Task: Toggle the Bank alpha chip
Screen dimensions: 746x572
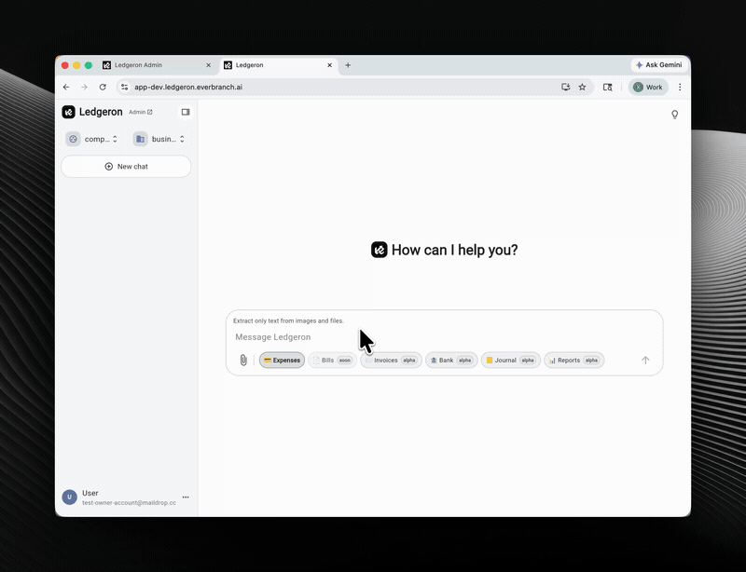Action: (x=451, y=361)
